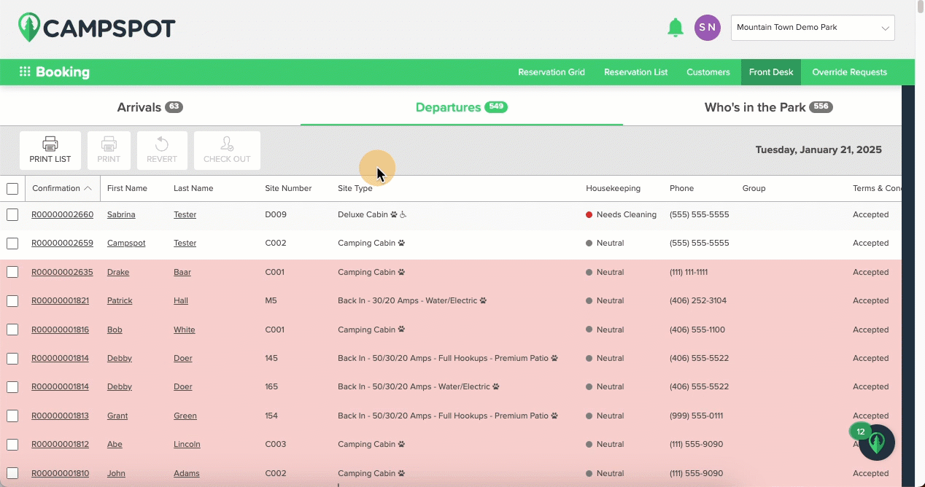Sort by the First Name column header
This screenshot has height=487, width=925.
click(127, 188)
